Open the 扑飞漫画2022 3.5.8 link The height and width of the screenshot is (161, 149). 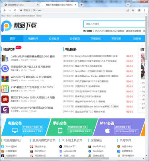coord(96,61)
